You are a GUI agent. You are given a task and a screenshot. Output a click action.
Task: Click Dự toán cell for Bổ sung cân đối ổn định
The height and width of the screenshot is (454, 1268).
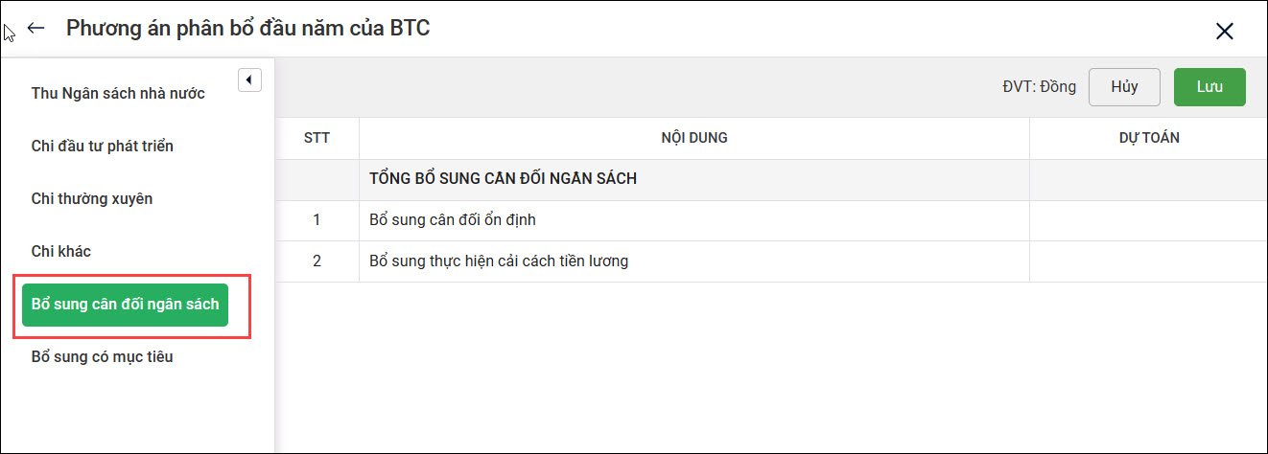1148,220
